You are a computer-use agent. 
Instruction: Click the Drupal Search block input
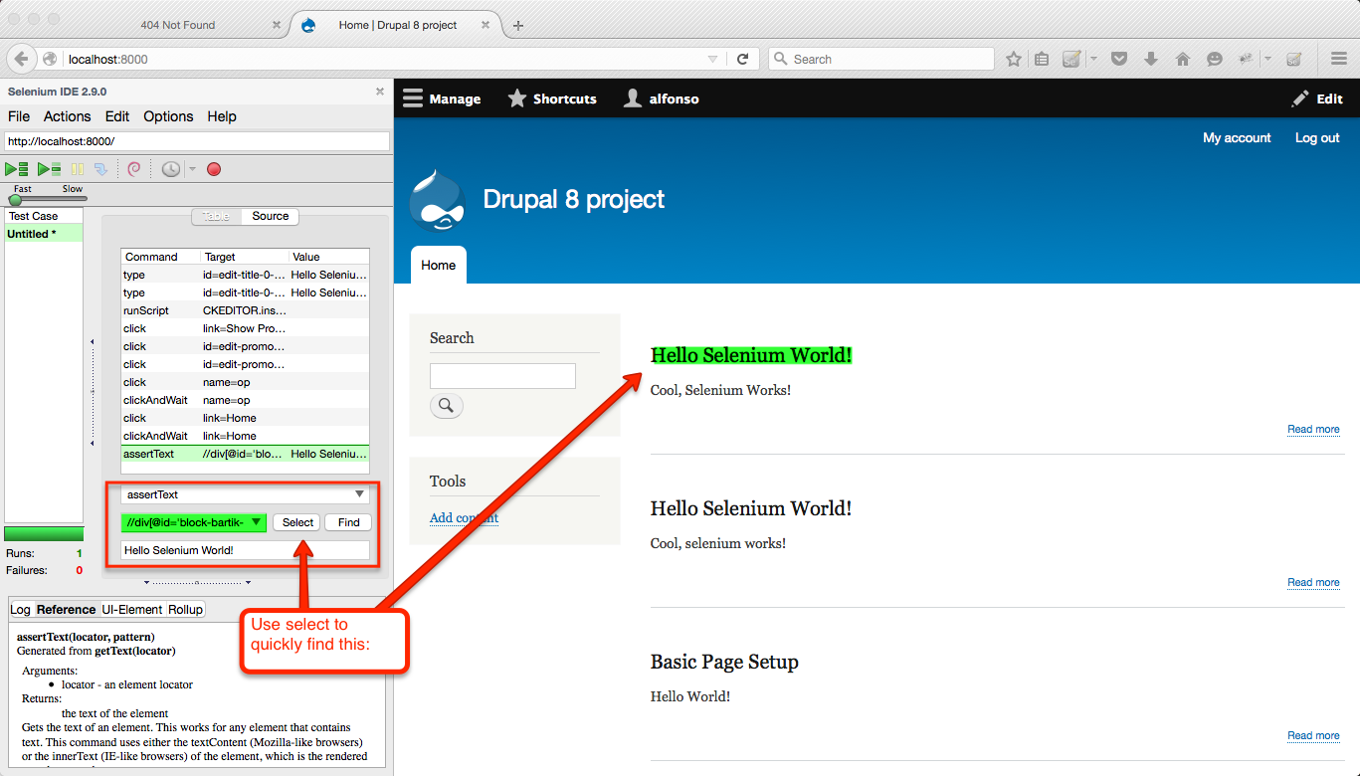pos(502,376)
